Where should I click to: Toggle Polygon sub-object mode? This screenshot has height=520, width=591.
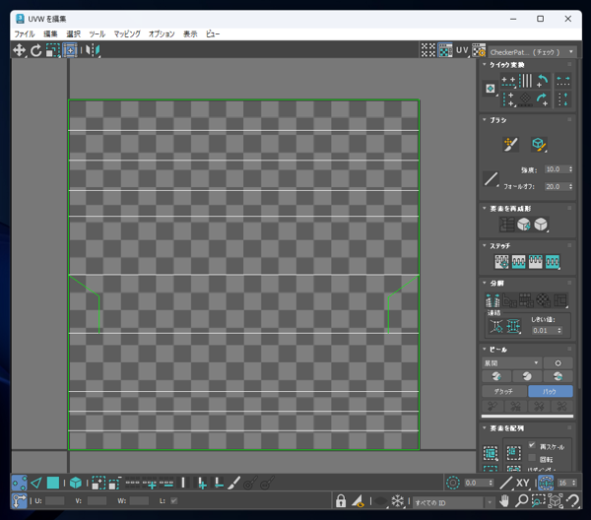click(53, 483)
